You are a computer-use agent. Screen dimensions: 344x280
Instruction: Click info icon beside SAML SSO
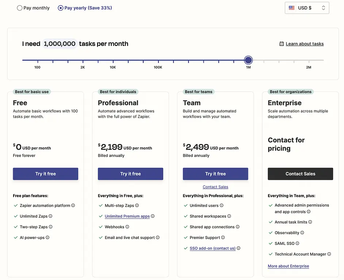tap(297, 244)
